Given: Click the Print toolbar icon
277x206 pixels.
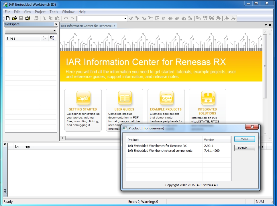Looking at the screenshot, I should tap(36, 18).
